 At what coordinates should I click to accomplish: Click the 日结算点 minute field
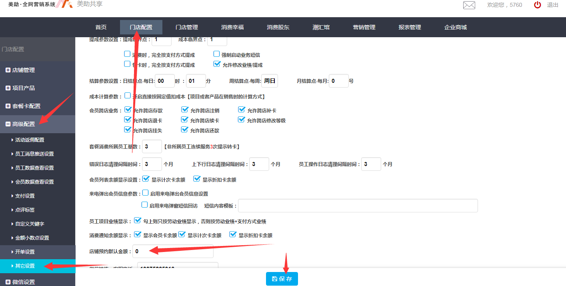pyautogui.click(x=196, y=81)
